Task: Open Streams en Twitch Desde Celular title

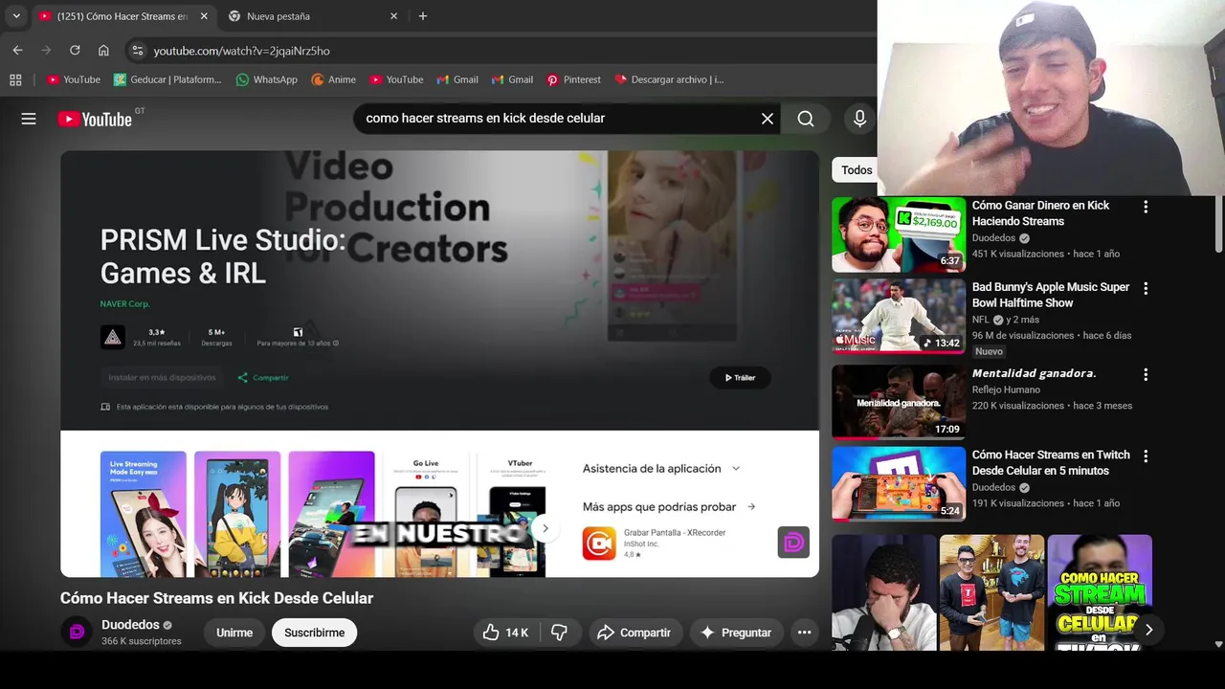Action: [x=1051, y=462]
